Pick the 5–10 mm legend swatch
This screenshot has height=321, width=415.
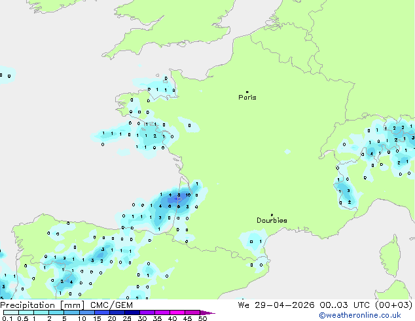coord(71,312)
